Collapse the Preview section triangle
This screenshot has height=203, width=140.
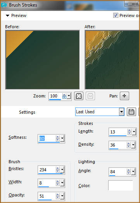point(7,16)
